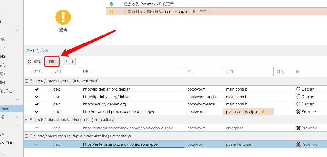Sort by the 选项 column header
The width and height of the screenshot is (327, 157).
pos(283,72)
